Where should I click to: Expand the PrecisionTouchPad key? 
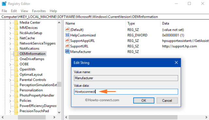click(10, 111)
